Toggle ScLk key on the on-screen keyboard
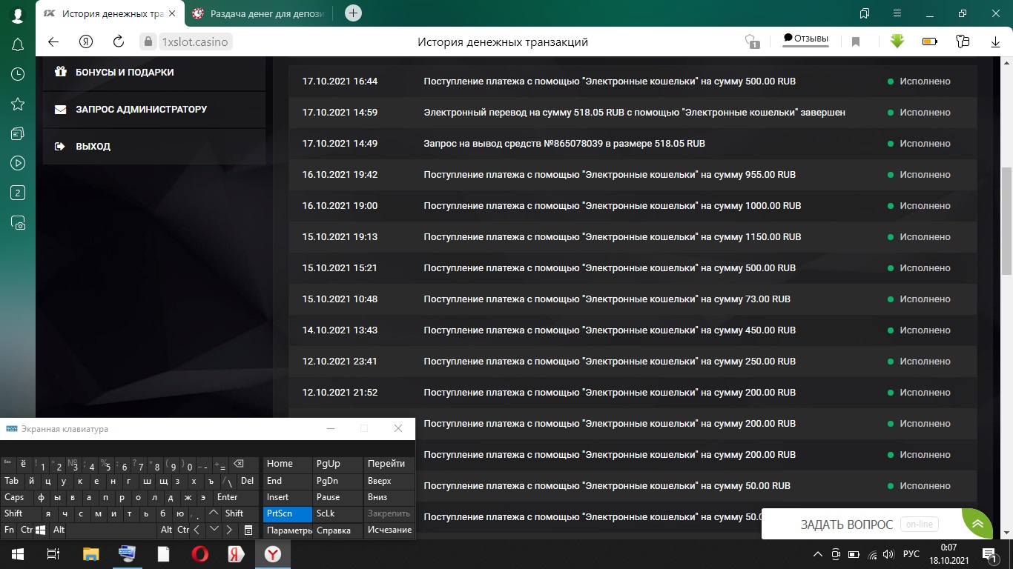 [326, 513]
